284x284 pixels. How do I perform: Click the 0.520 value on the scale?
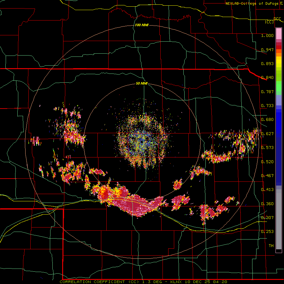[267, 162]
